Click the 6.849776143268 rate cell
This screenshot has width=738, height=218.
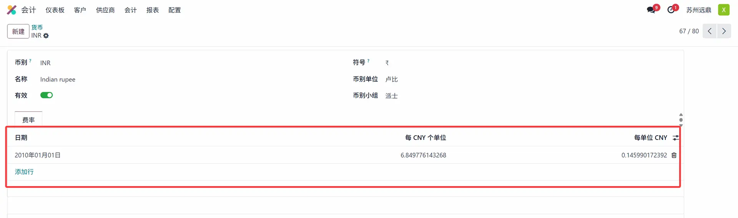pyautogui.click(x=423, y=155)
